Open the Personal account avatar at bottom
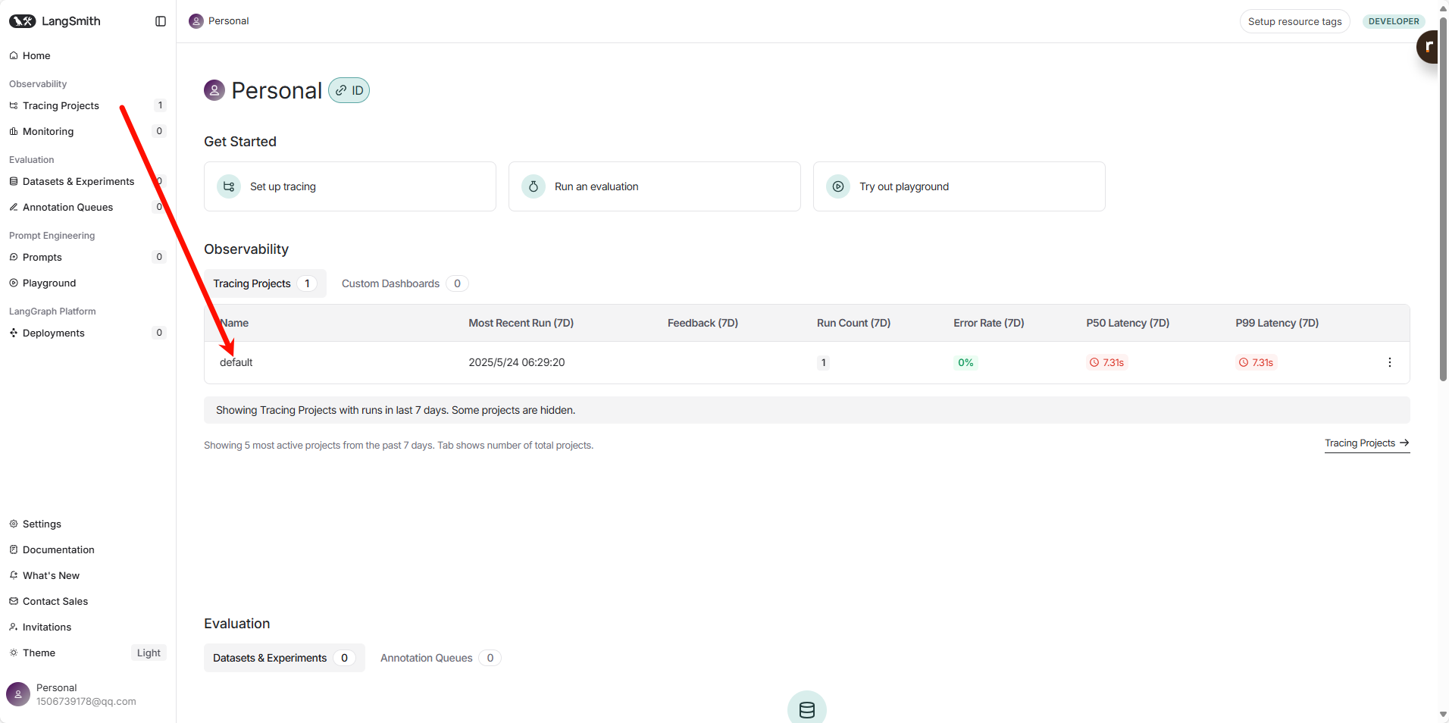The width and height of the screenshot is (1449, 723). [x=18, y=694]
